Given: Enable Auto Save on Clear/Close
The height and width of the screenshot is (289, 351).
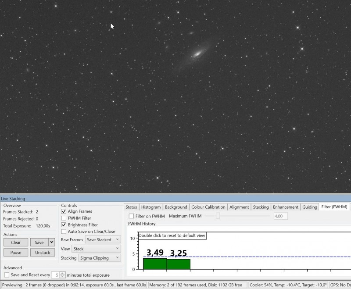Looking at the screenshot, I should pos(64,232).
